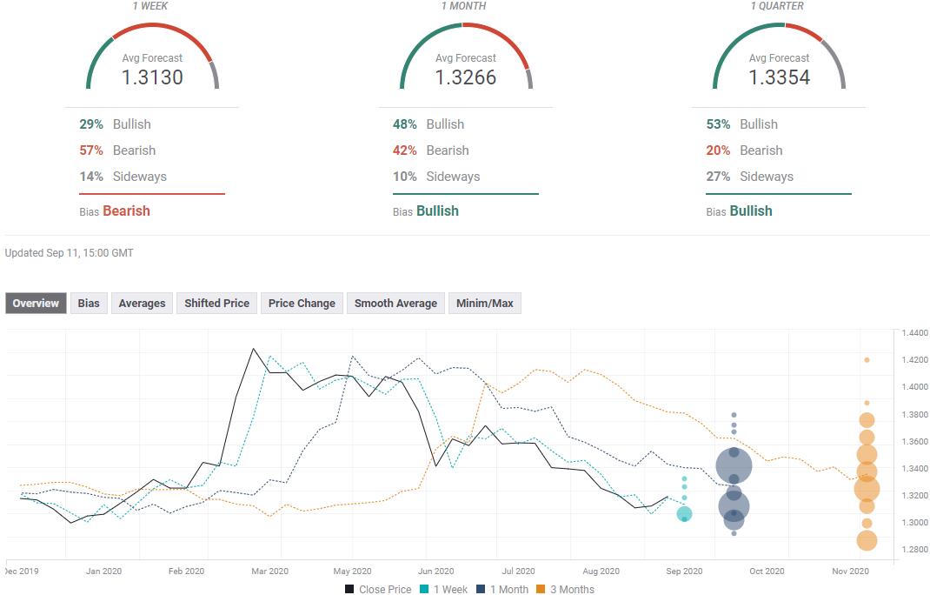930x595 pixels.
Task: Click the 14% Sideways row
Action: coord(123,177)
